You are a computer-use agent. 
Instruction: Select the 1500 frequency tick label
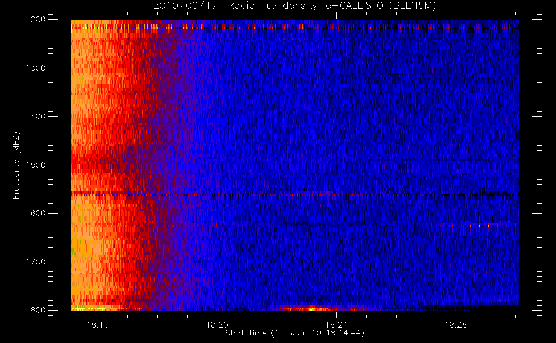point(36,165)
